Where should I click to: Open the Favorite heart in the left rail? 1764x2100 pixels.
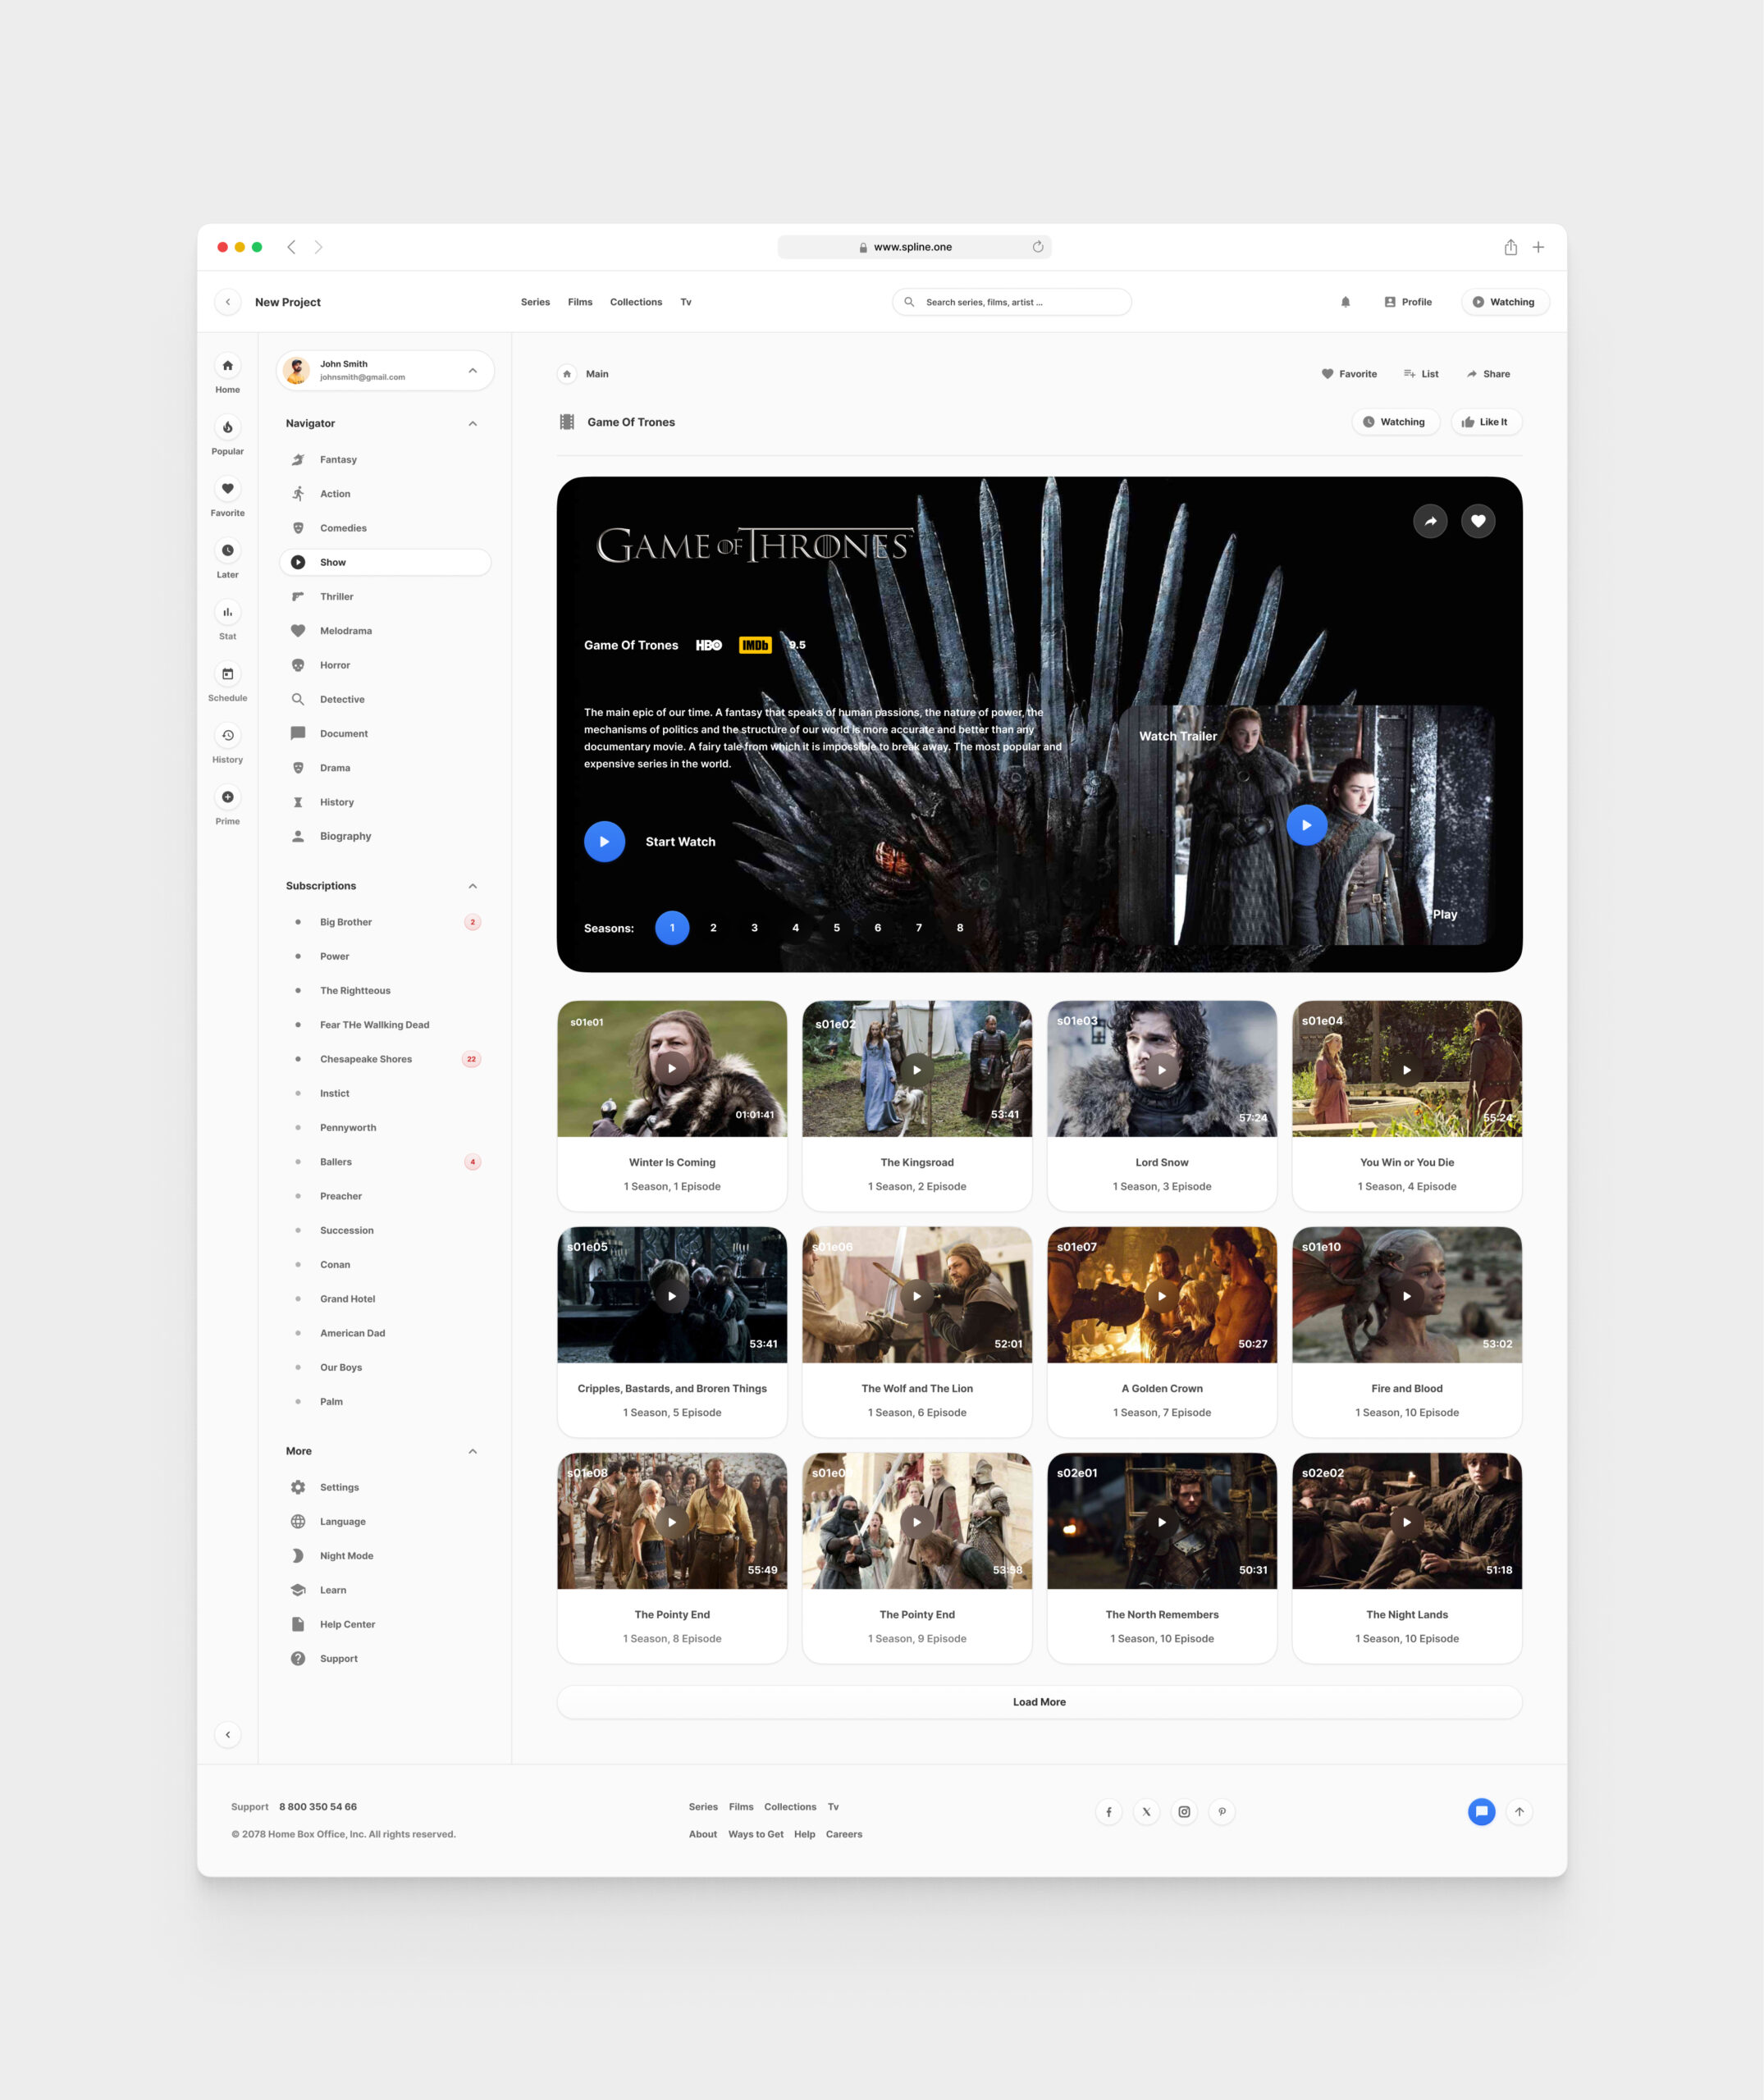click(228, 489)
